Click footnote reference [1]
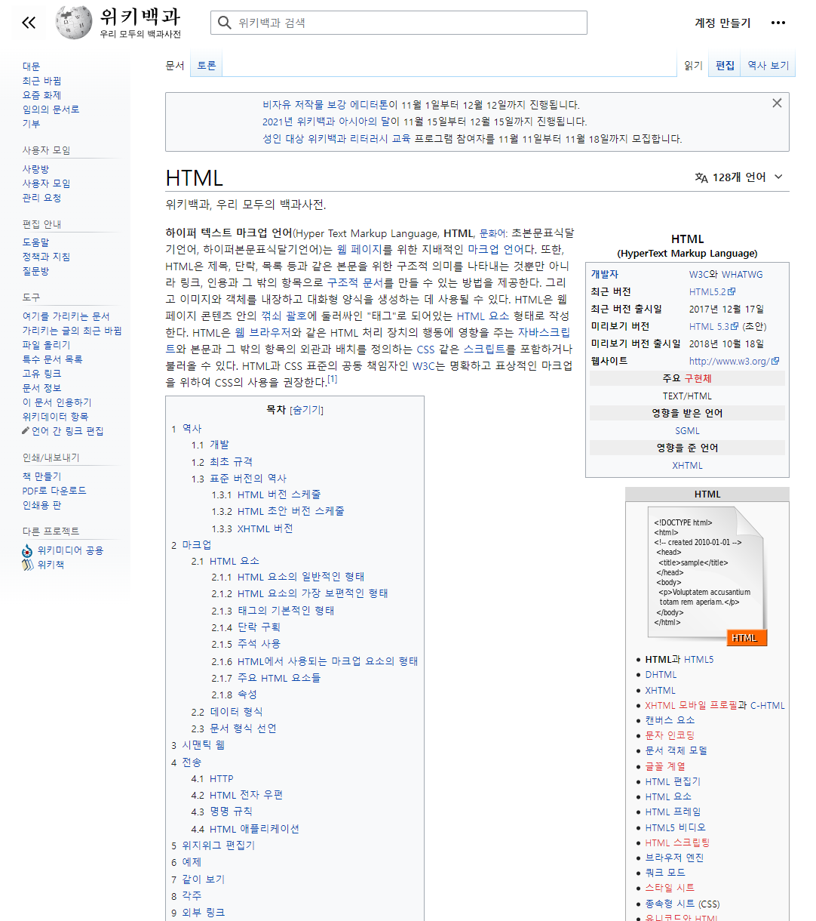Image resolution: width=816 pixels, height=921 pixels. pyautogui.click(x=332, y=379)
